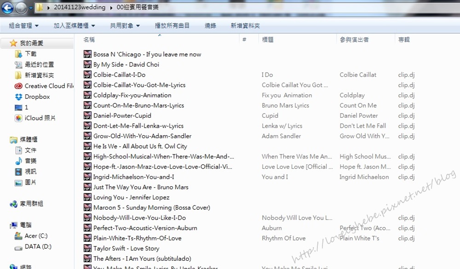Image resolution: width=460 pixels, height=269 pixels.
Task: Select MP3 icon for Colbie-Caillat-I-Do
Action: tap(87, 74)
